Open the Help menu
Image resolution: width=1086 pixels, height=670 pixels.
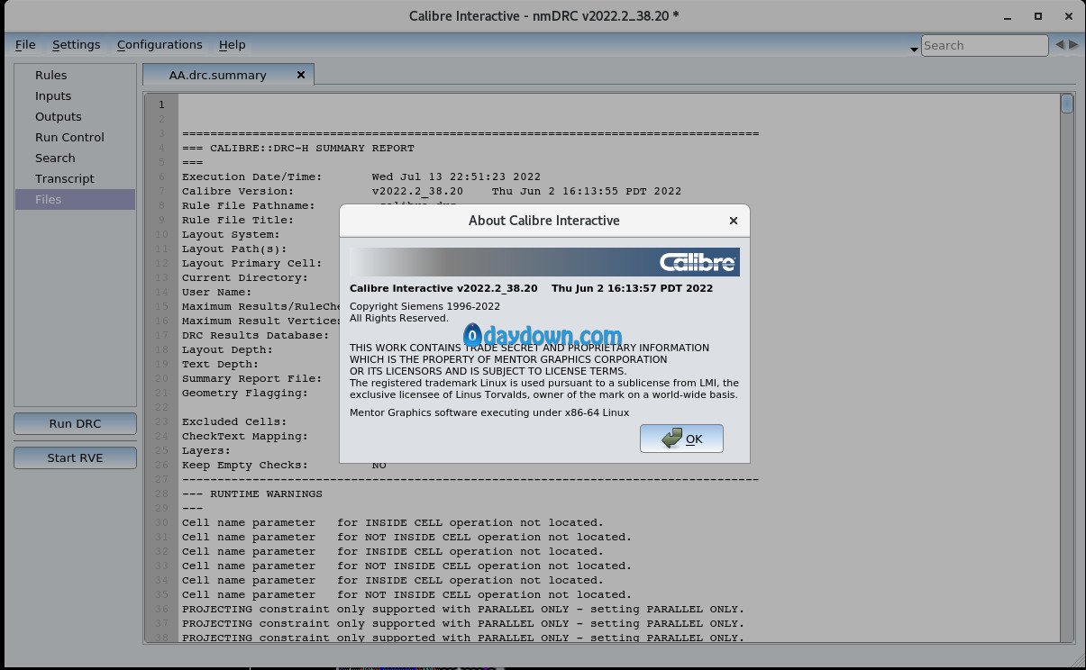pyautogui.click(x=232, y=44)
